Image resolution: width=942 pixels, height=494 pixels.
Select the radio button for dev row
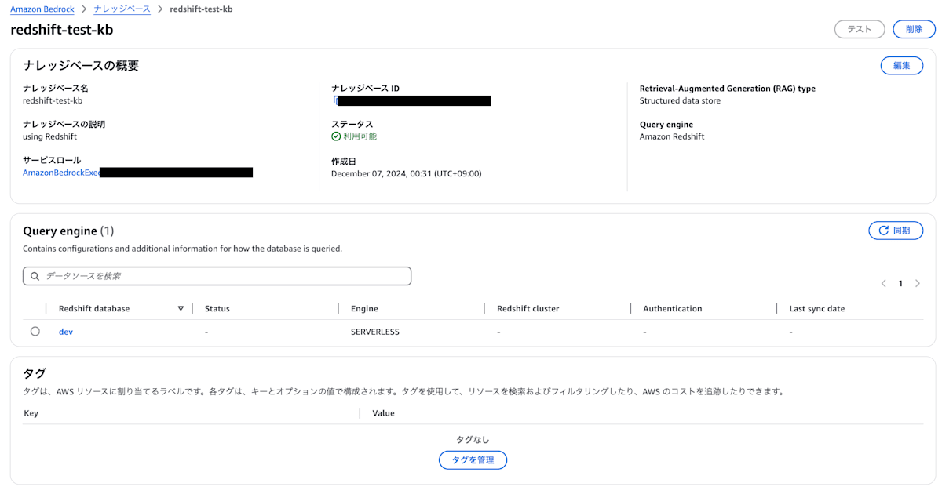[35, 332]
